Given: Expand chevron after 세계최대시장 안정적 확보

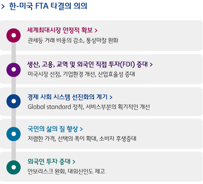Looking at the screenshot, I should click(96, 31).
